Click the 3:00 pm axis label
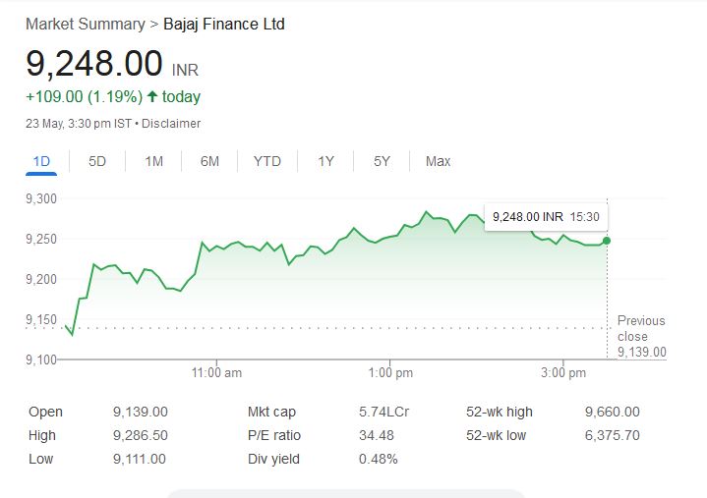This screenshot has height=498, width=707. 563,373
